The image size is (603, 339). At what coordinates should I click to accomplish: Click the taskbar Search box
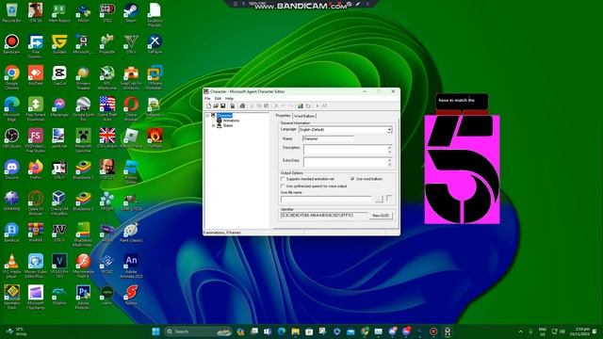199,331
